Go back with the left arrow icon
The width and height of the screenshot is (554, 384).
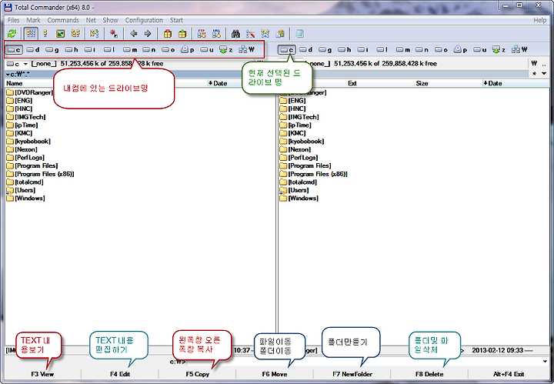134,34
